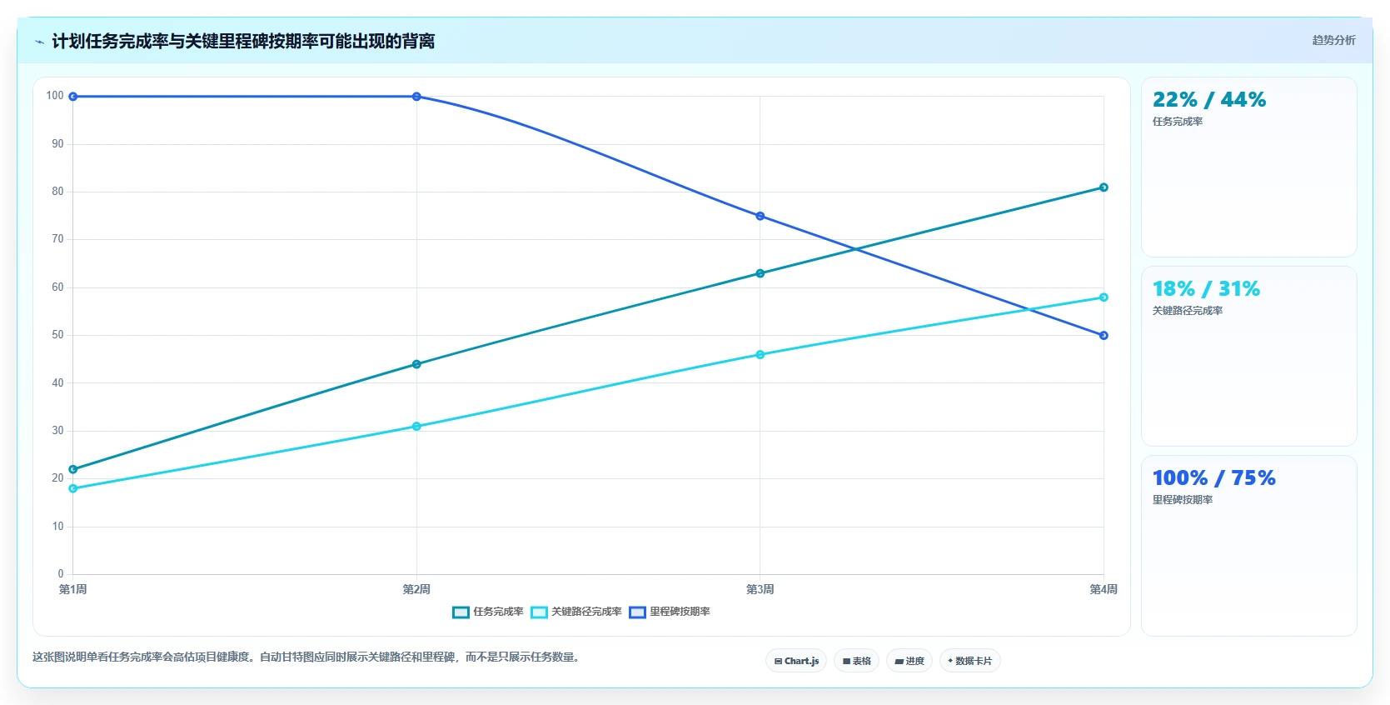Click the y-axis label 0
Image resolution: width=1390 pixels, height=705 pixels.
(61, 574)
